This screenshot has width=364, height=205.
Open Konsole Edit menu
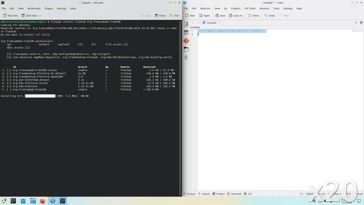[x=12, y=9]
